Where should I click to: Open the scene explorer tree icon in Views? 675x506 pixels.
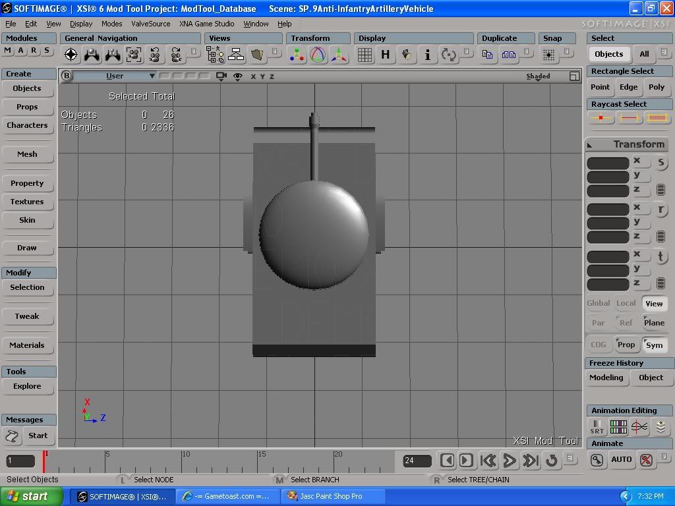[215, 55]
